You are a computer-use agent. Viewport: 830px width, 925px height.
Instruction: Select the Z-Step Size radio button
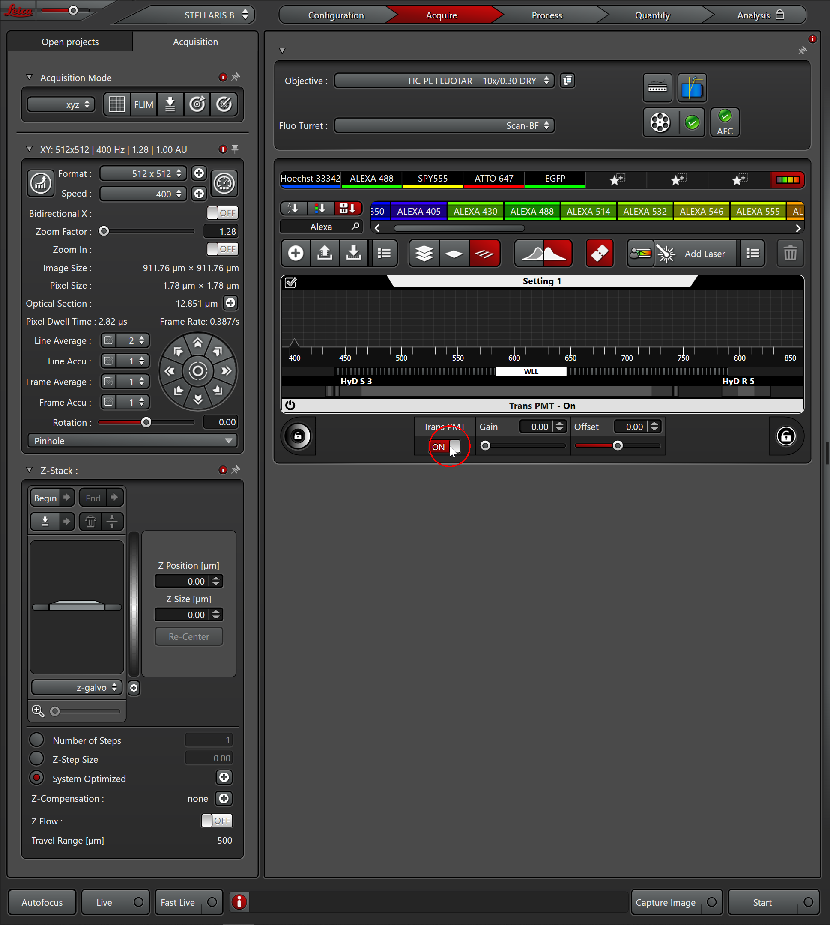point(36,758)
